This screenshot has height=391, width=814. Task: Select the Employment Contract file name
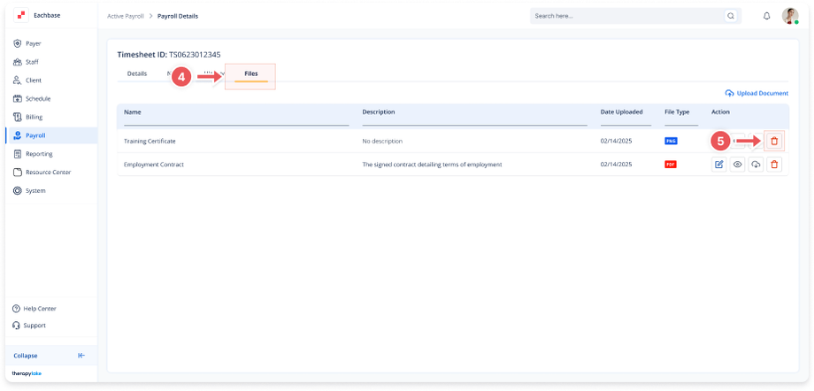coord(154,165)
